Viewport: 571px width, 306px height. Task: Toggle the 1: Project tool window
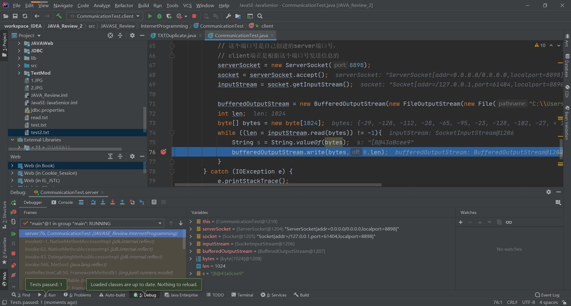(x=4, y=45)
